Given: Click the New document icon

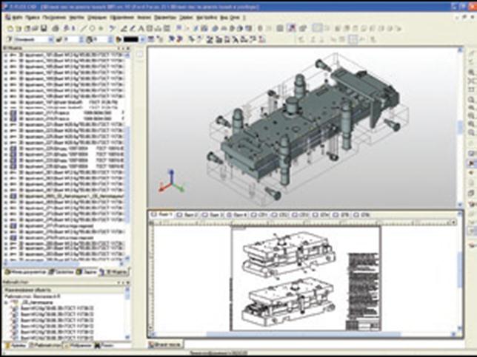Looking at the screenshot, I should coord(10,29).
